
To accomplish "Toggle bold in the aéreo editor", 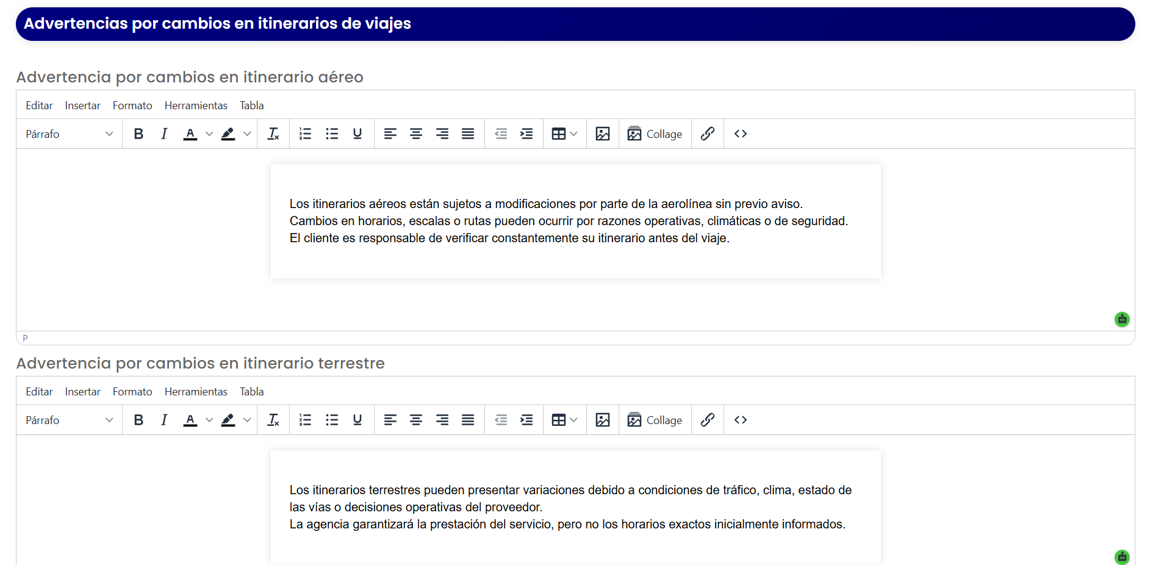I will click(138, 134).
